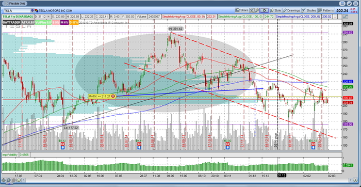Click the dividend $0.11 marker icon
Screen dimensions: 361x187
pos(139,141)
